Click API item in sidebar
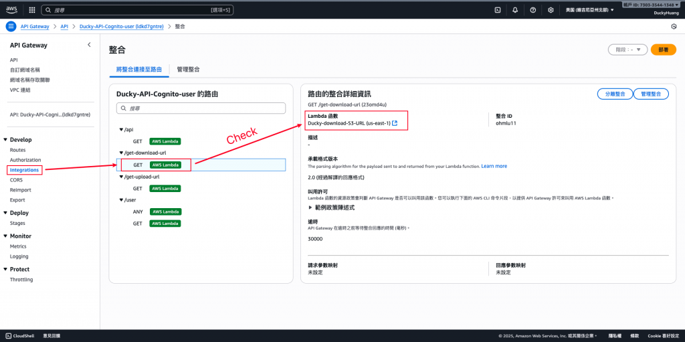The height and width of the screenshot is (342, 685). 13,60
